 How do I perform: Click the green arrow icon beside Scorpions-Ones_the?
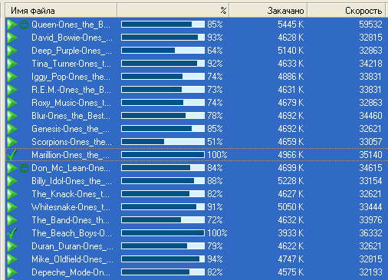[12, 142]
